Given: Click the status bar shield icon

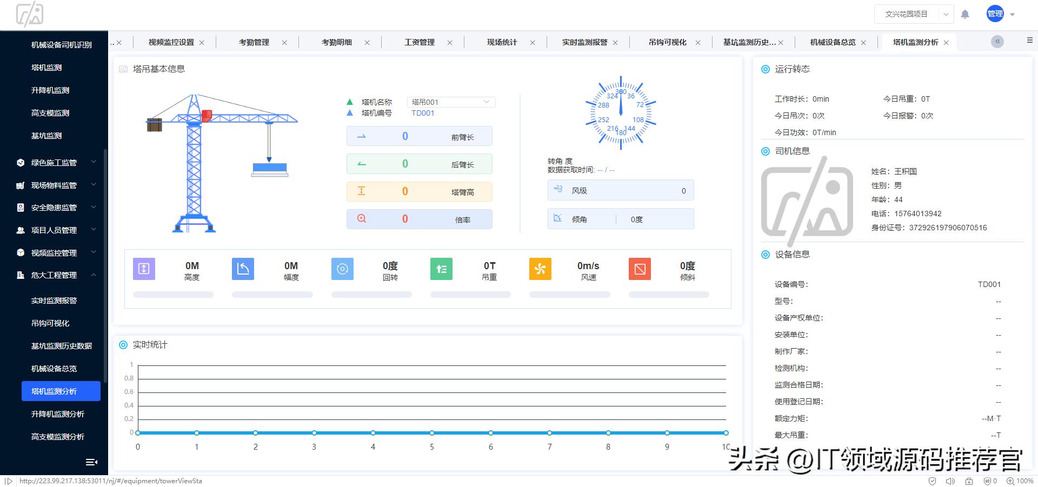Looking at the screenshot, I should click(932, 481).
